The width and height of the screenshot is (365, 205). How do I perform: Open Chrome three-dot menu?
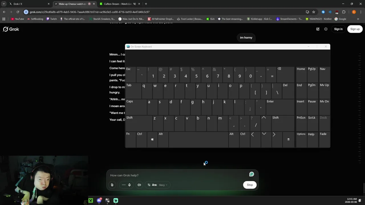(361, 12)
